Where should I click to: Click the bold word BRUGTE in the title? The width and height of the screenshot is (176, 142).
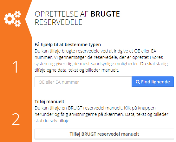tap(105, 14)
